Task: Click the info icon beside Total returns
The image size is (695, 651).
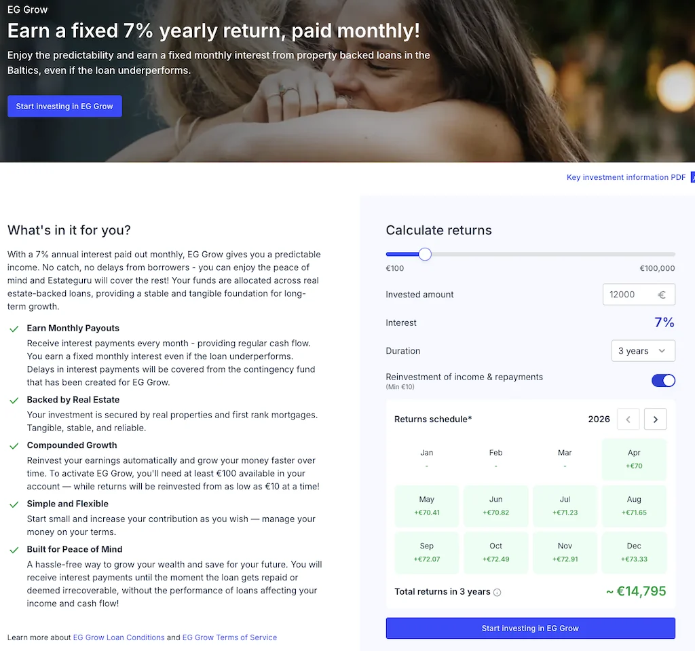Action: (x=497, y=592)
